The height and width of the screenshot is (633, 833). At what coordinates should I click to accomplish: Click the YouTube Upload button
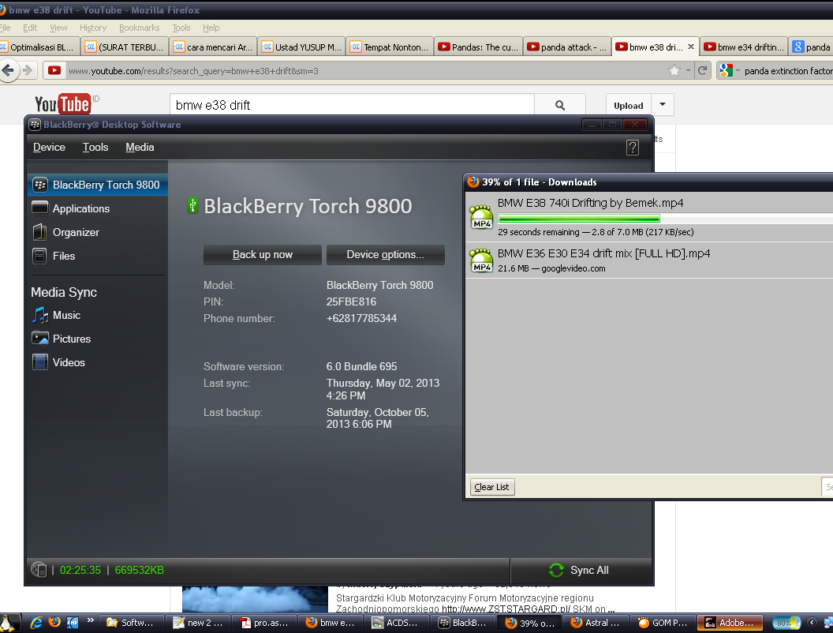[629, 105]
